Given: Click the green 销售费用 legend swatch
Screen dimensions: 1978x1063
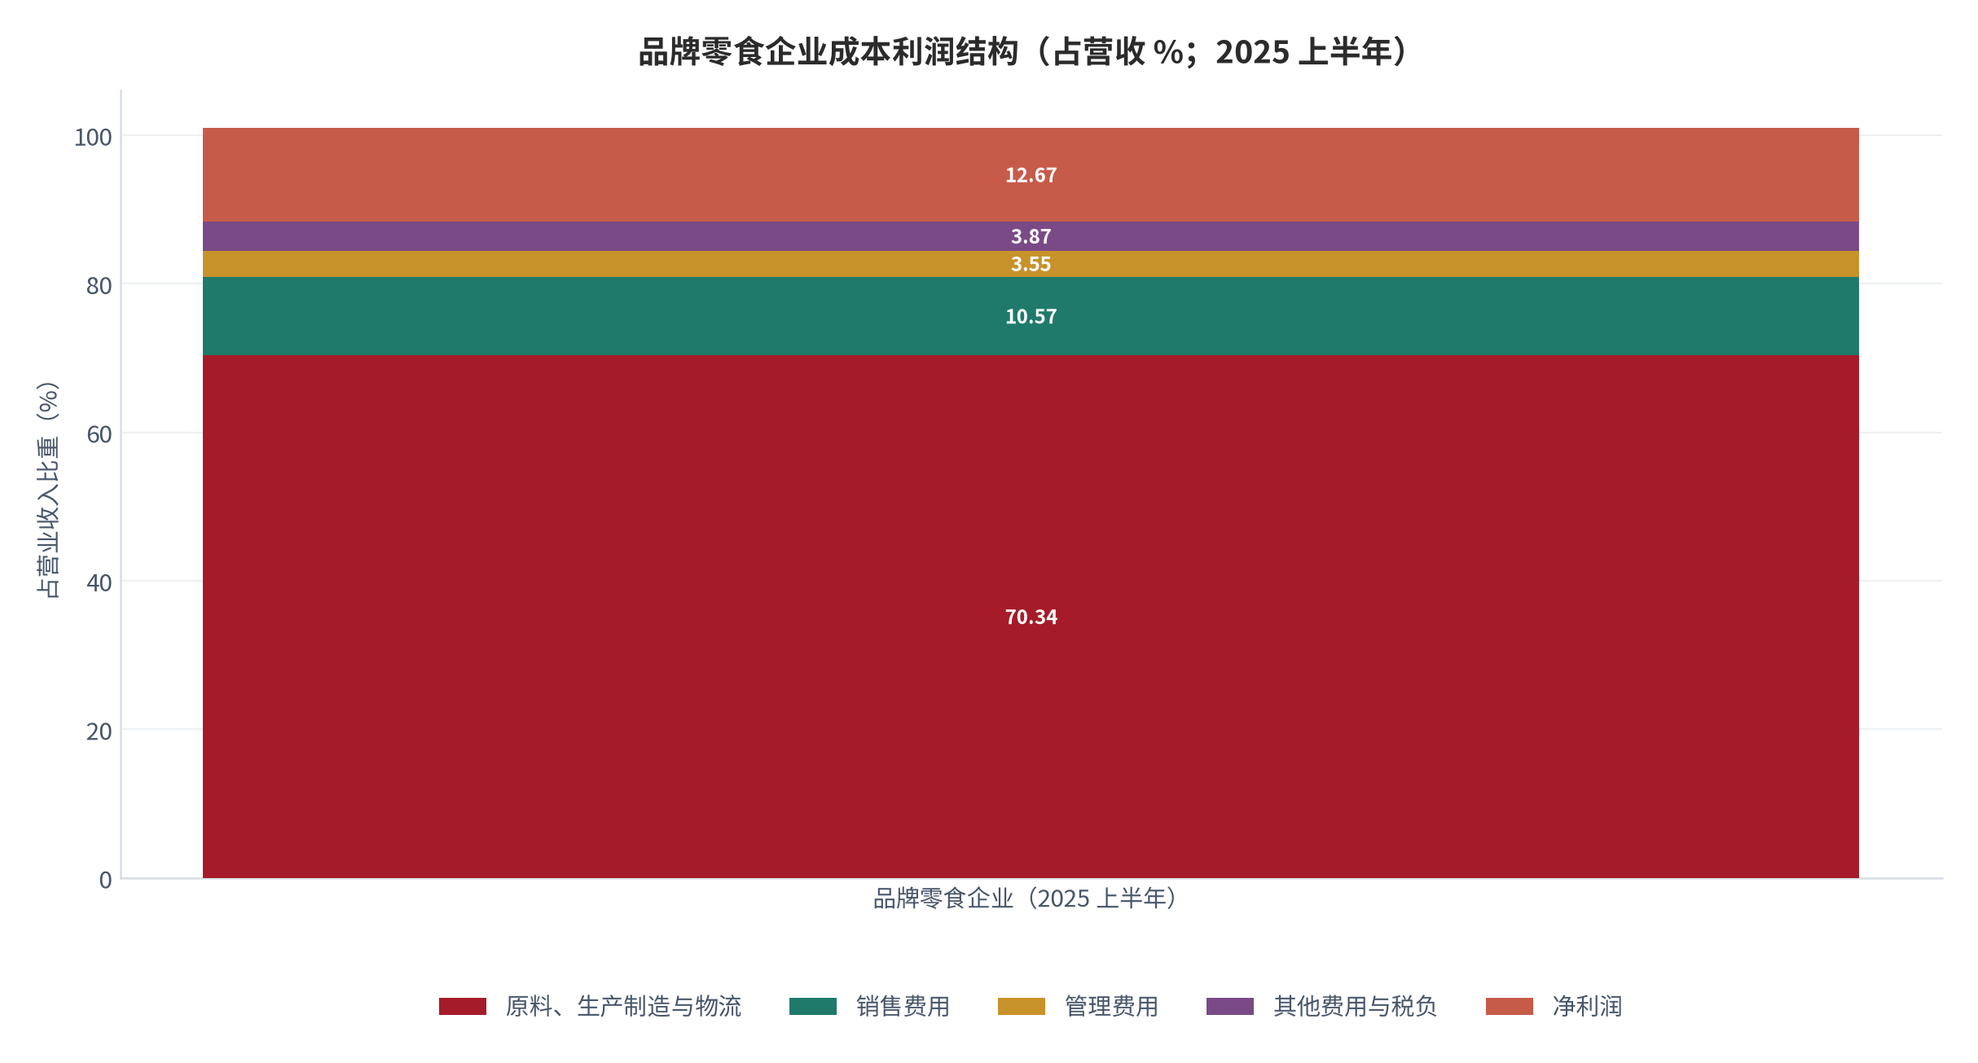Looking at the screenshot, I should pos(813,1007).
